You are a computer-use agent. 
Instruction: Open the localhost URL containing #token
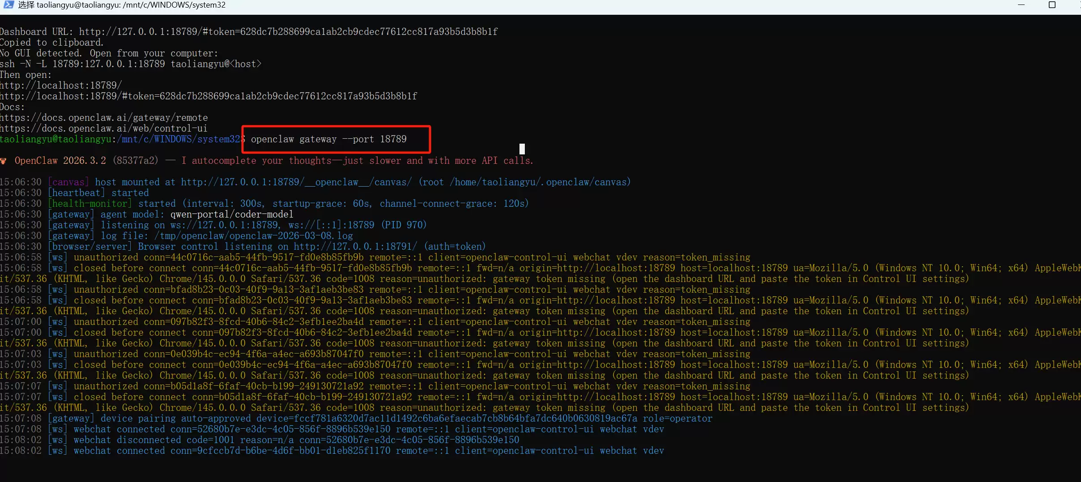click(209, 96)
